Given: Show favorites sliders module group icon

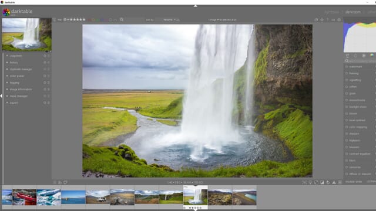Looking at the screenshot, I should pos(347,56).
